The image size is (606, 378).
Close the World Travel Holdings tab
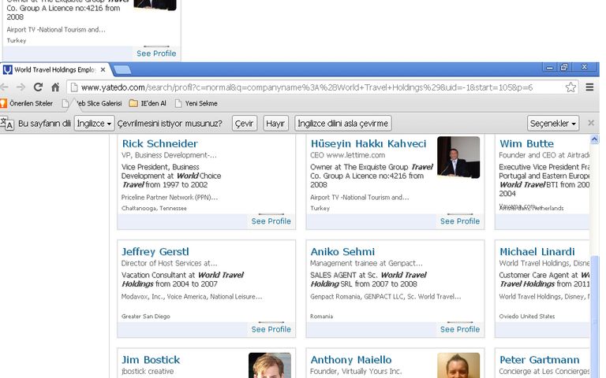click(x=103, y=70)
